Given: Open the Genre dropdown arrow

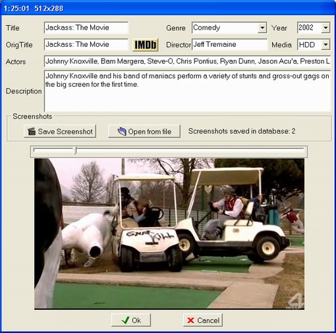Looking at the screenshot, I should click(262, 28).
